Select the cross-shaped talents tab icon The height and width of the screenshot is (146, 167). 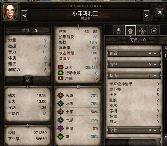click(142, 31)
